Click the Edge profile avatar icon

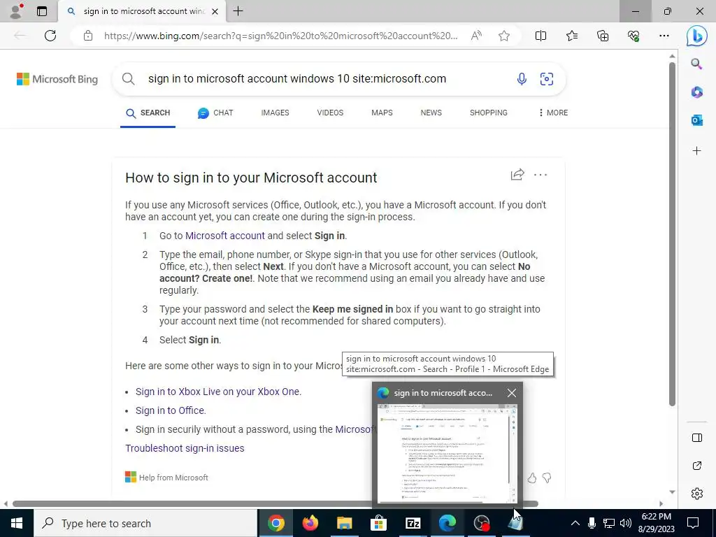tap(17, 11)
